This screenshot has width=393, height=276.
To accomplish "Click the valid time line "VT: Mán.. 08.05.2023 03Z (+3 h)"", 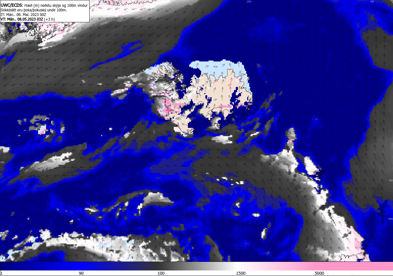I will [28, 19].
